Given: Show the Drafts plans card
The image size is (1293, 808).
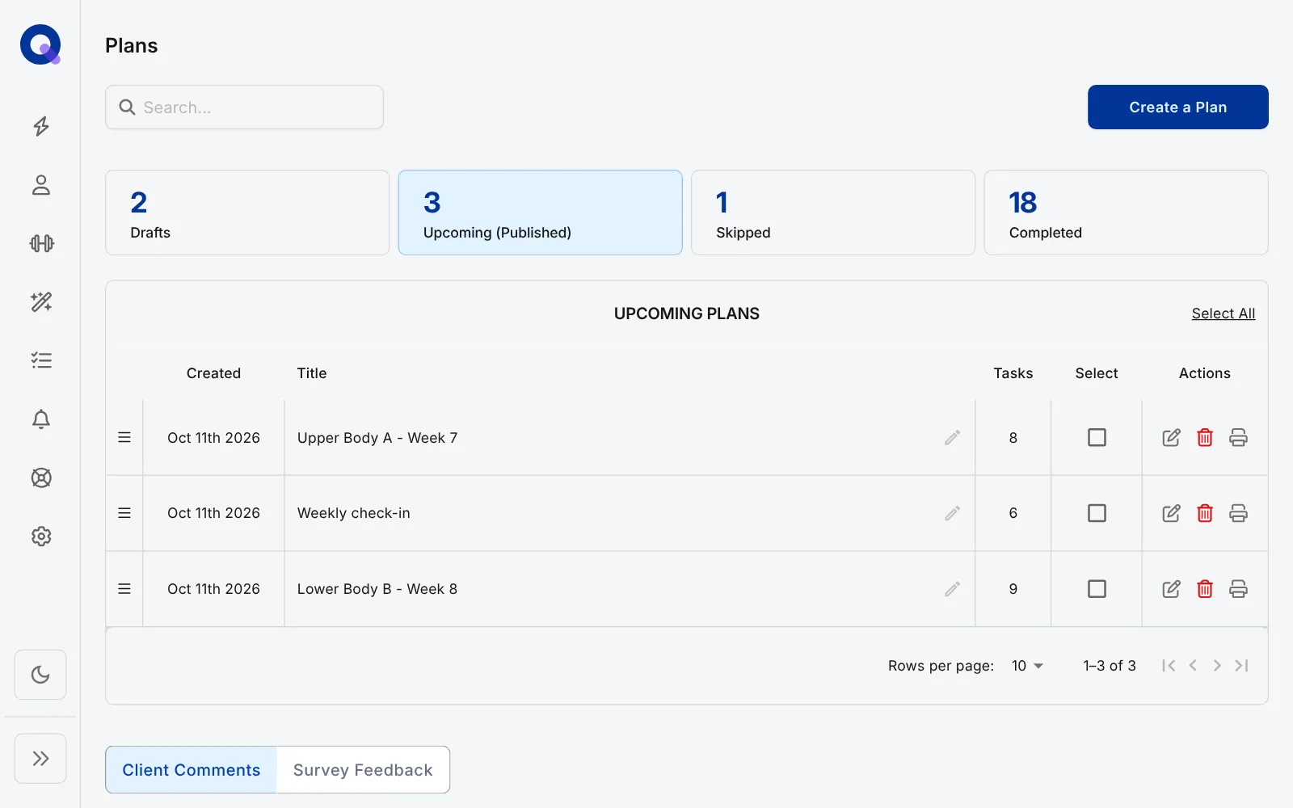Looking at the screenshot, I should [247, 213].
